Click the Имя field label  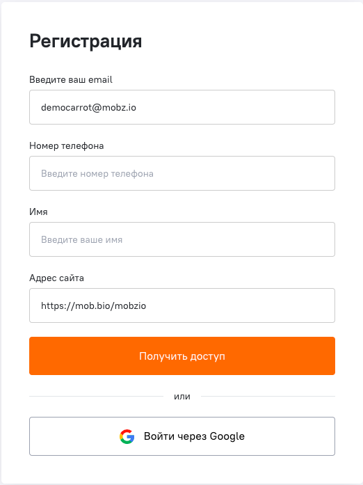click(x=38, y=212)
